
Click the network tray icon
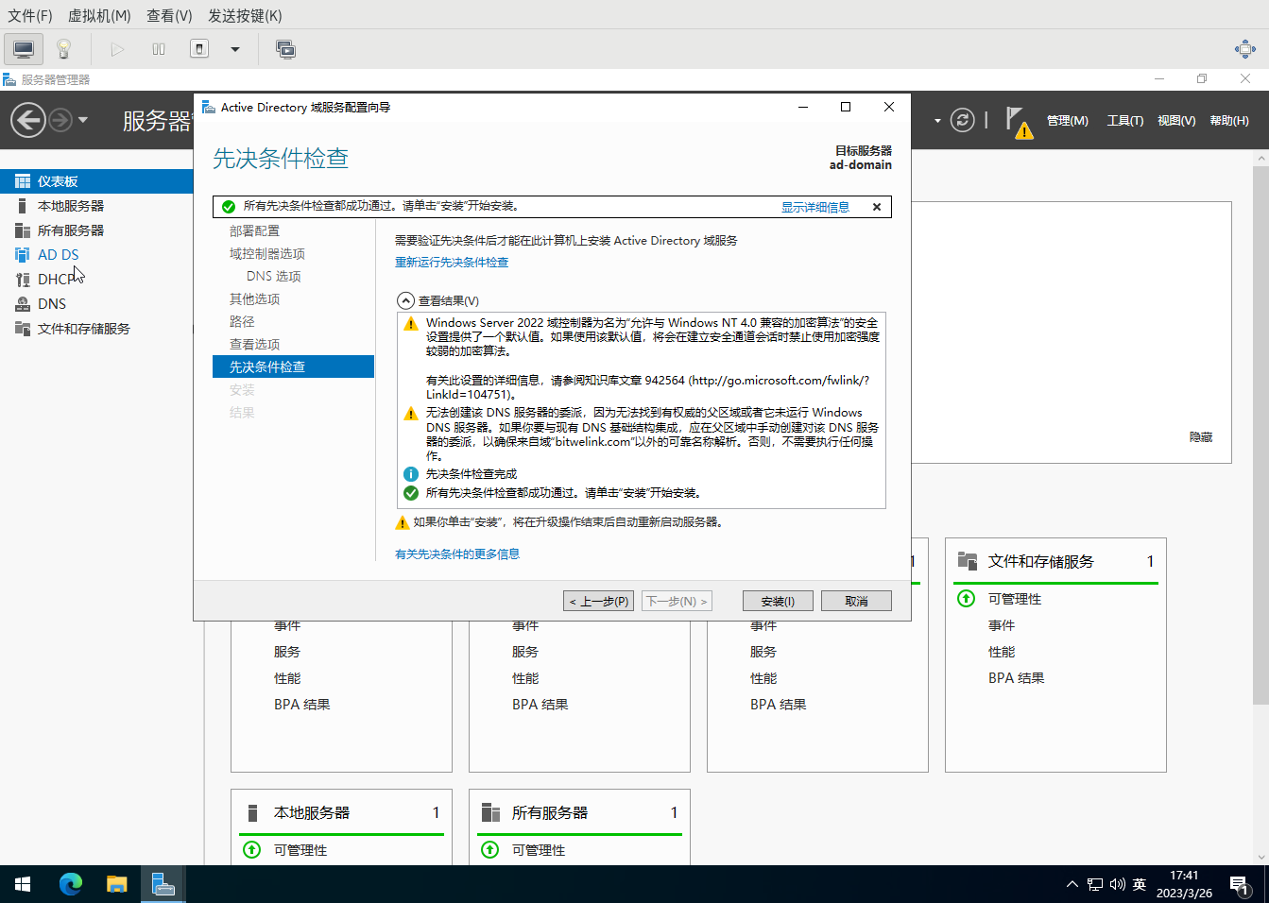click(1095, 884)
